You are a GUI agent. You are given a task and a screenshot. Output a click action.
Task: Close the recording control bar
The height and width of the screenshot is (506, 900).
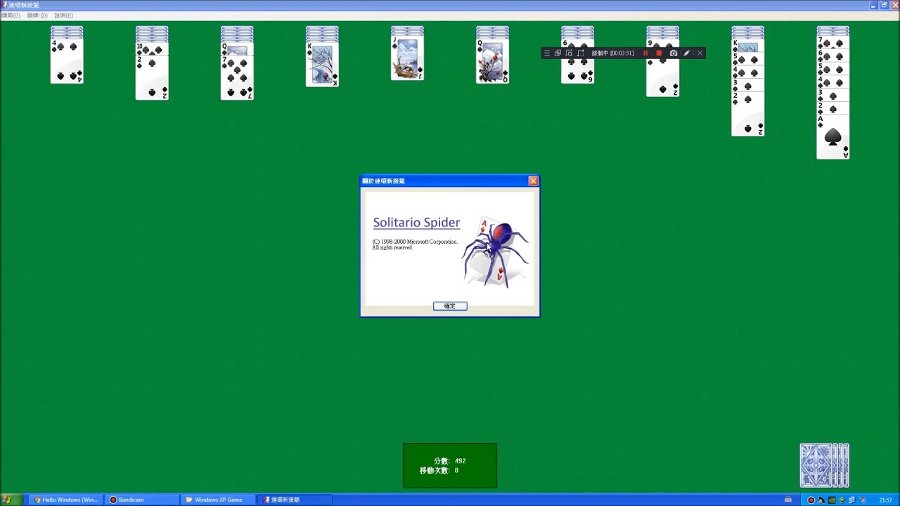point(700,53)
